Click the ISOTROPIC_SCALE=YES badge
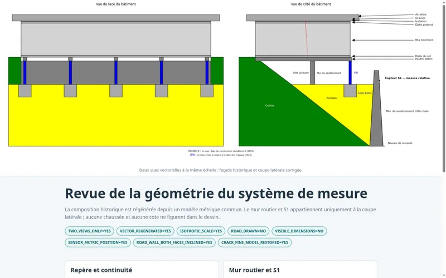This screenshot has width=446, height=278. click(x=201, y=231)
